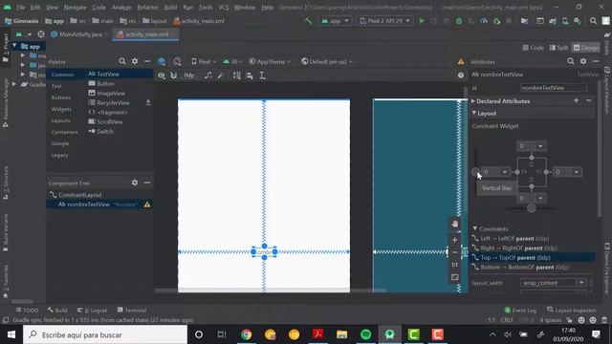Open the TODO tool window
Viewport: 612px width, 344px height.
coord(27,310)
